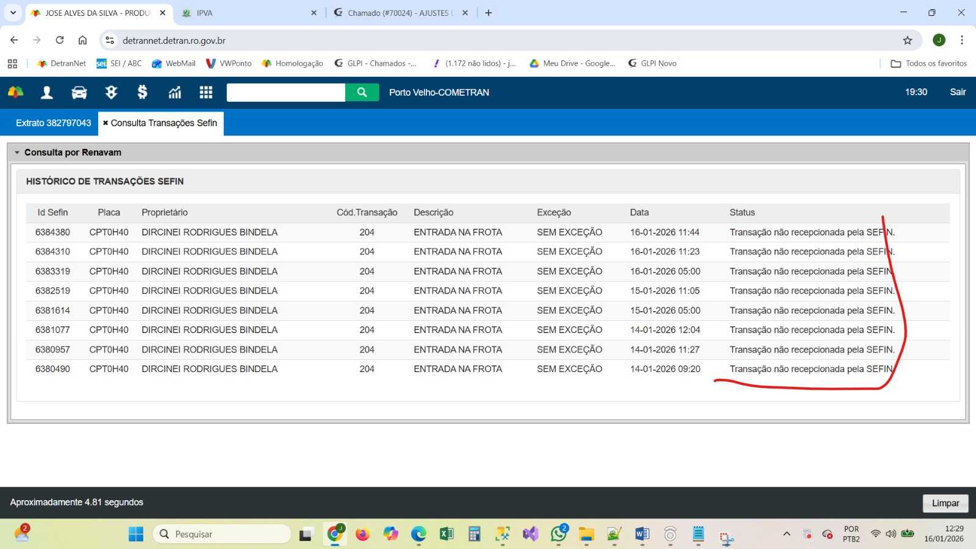
Task: Close the Consulta Transações Sefin tab
Action: coord(106,123)
